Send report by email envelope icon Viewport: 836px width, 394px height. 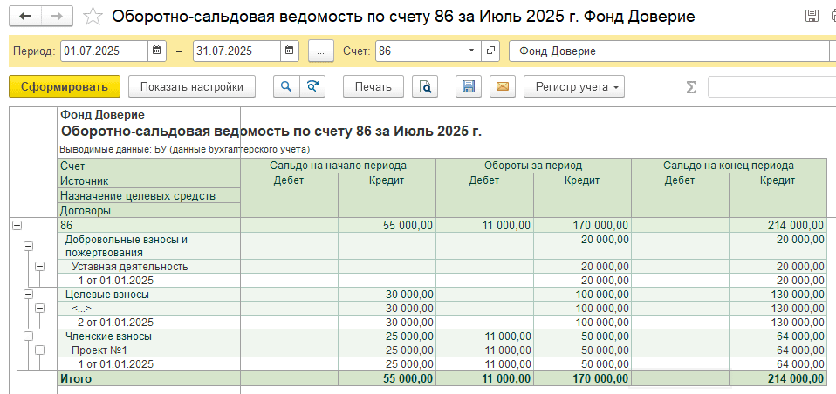click(x=501, y=86)
